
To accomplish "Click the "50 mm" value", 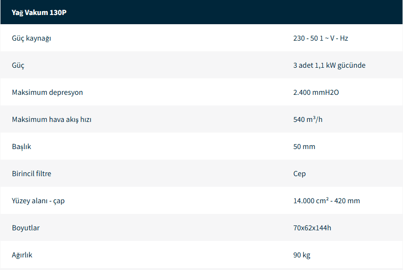I will pyautogui.click(x=304, y=147).
